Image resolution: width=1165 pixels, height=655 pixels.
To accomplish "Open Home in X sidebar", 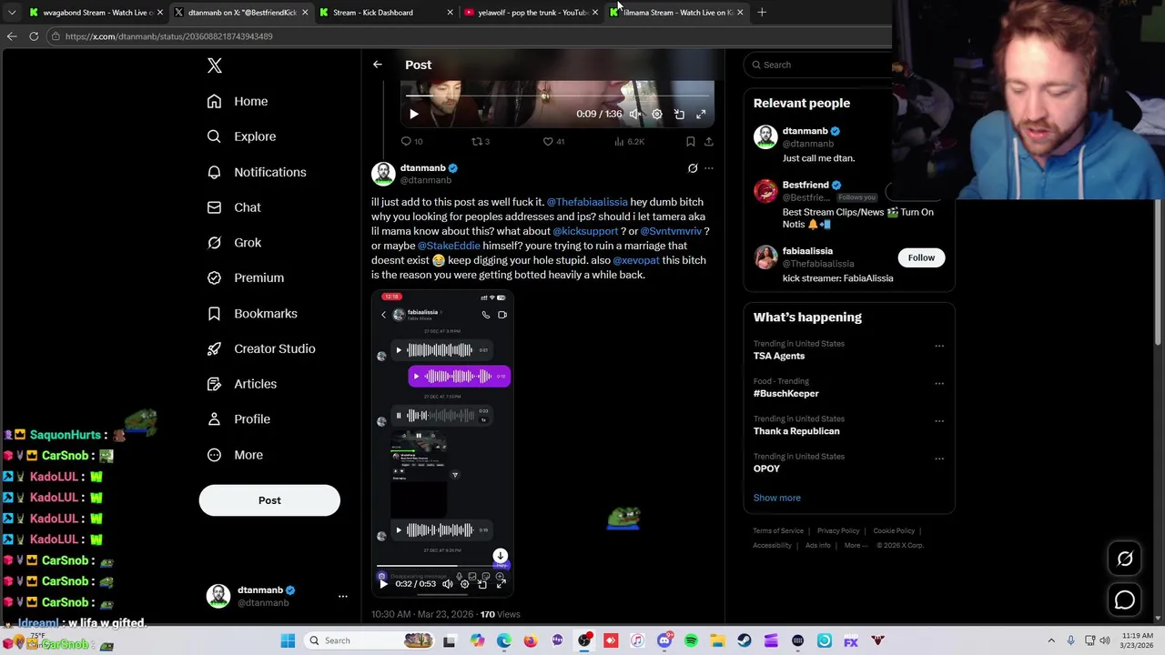I will (x=238, y=102).
